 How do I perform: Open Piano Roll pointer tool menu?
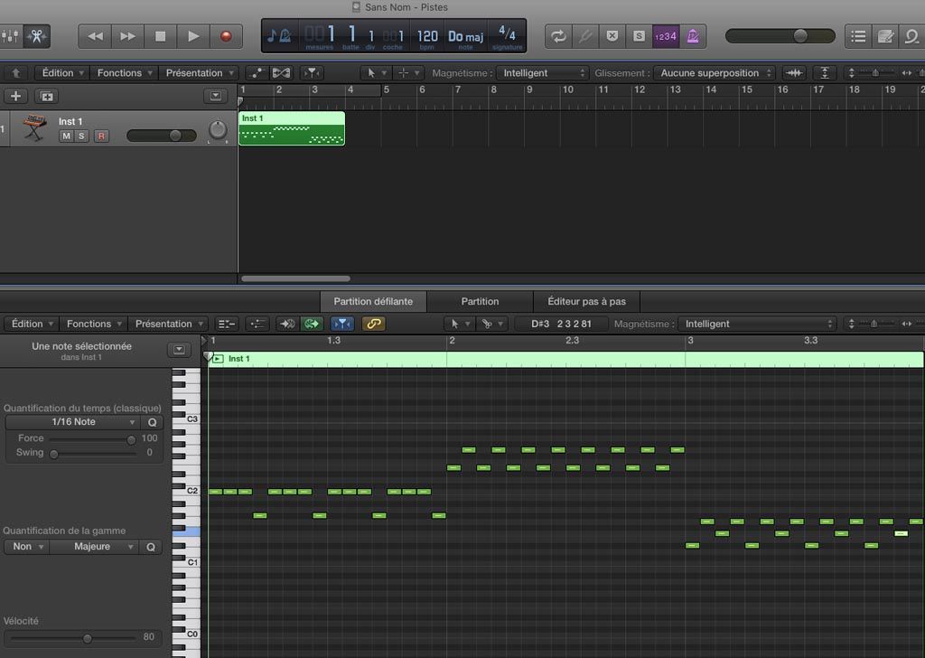coord(459,324)
